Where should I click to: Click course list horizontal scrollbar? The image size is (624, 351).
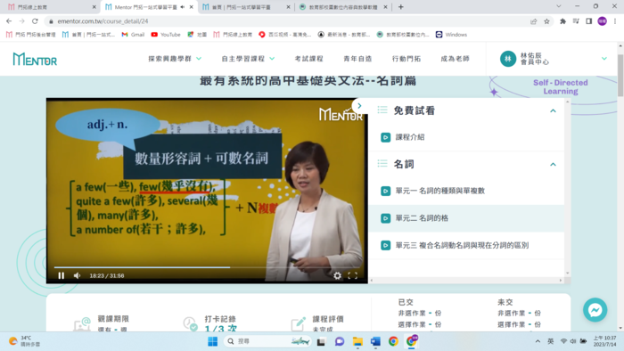[x=466, y=281]
